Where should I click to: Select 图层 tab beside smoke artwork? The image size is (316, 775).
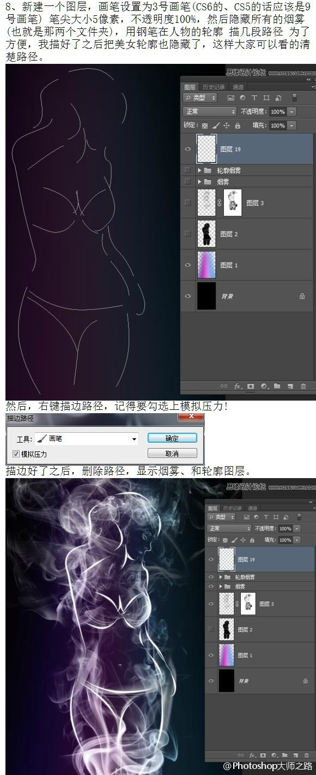coord(213,508)
